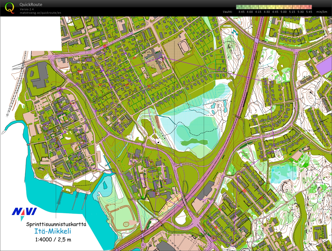
Task: Click the Vauhti pace legend label
Action: click(227, 12)
